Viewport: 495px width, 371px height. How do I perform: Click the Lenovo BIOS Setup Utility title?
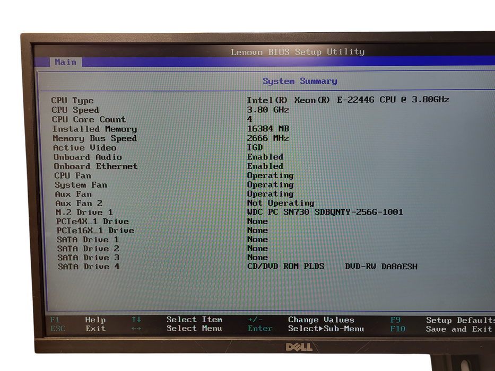pos(298,52)
